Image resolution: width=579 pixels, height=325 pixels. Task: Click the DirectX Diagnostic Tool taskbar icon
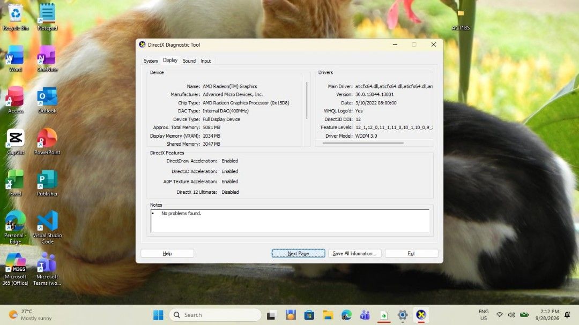tap(421, 315)
